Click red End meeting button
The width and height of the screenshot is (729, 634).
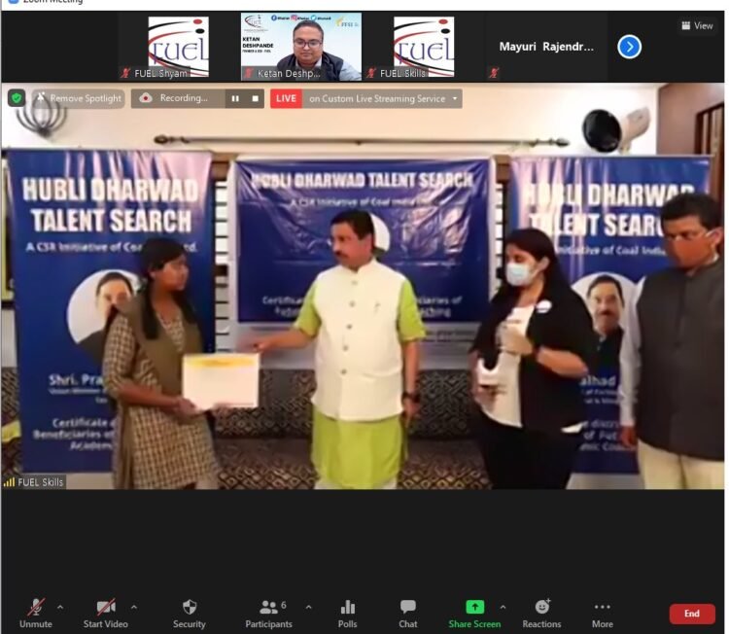(x=692, y=614)
